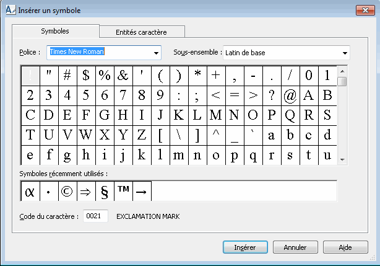
Task: Select the asterisk * symbol
Action: pos(197,76)
